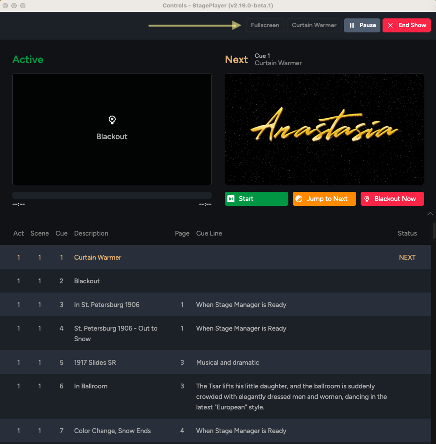Screen dimensions: 436x444
Task: Click the Active heading
Action: pyautogui.click(x=28, y=60)
